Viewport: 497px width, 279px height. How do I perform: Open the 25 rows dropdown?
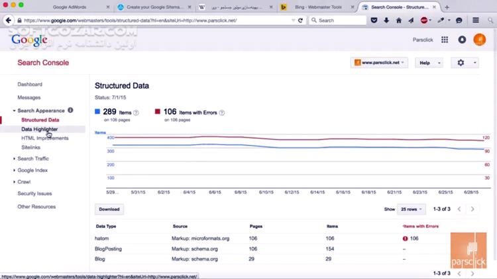411,209
